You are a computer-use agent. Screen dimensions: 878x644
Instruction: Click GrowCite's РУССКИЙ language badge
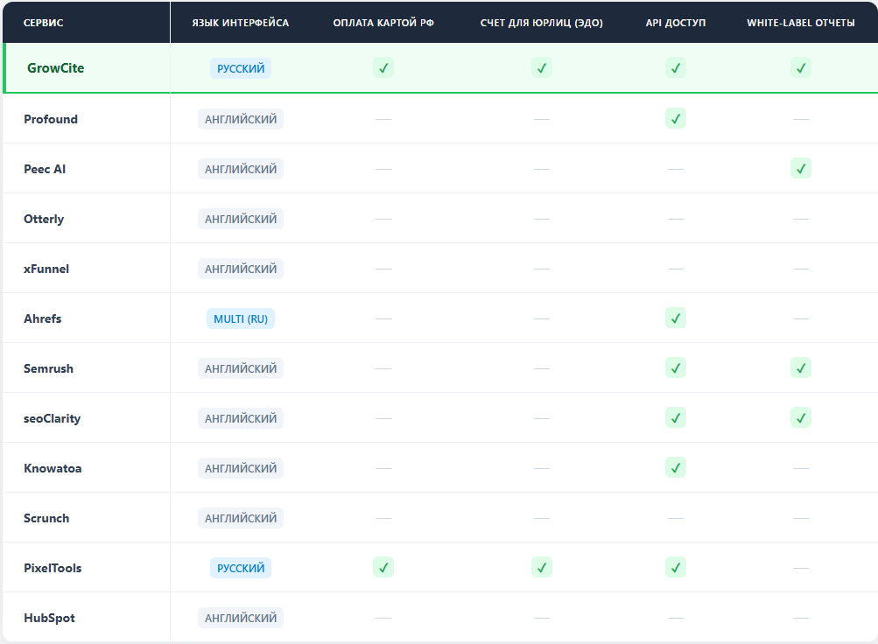click(241, 68)
